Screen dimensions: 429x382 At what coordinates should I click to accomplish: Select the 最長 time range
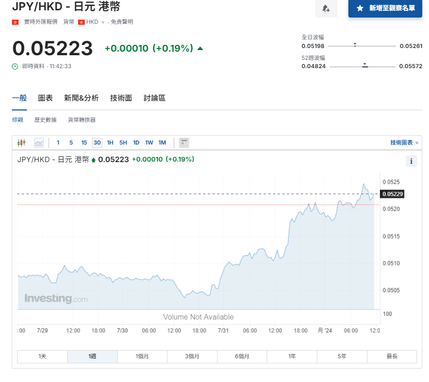point(391,356)
